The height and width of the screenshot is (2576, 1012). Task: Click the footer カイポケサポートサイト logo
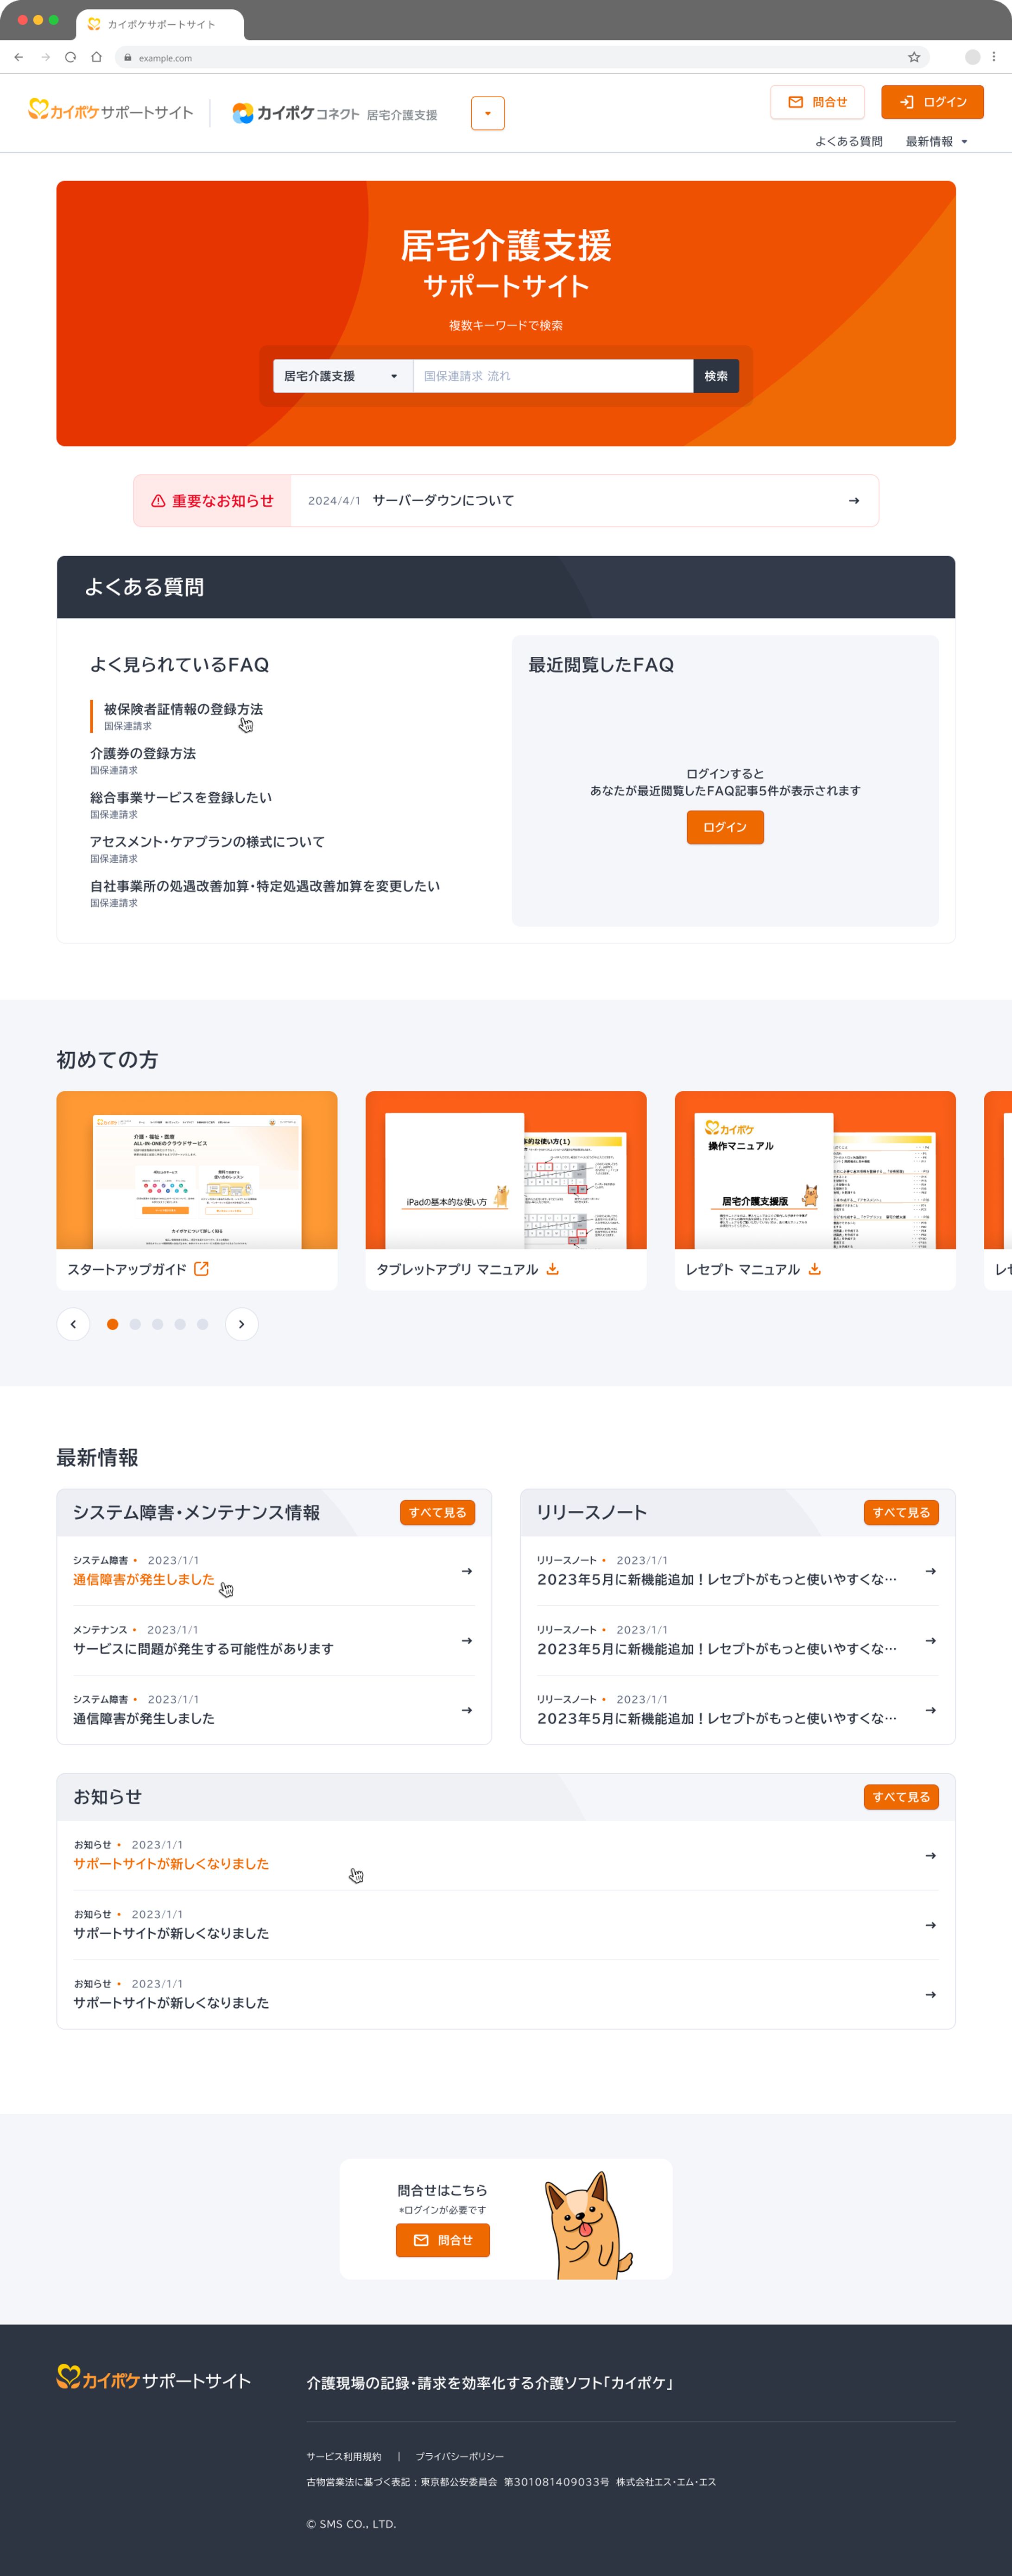(x=154, y=2378)
